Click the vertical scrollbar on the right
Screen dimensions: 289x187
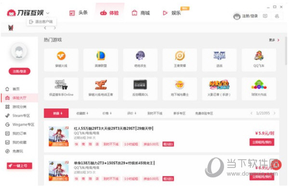point(286,51)
